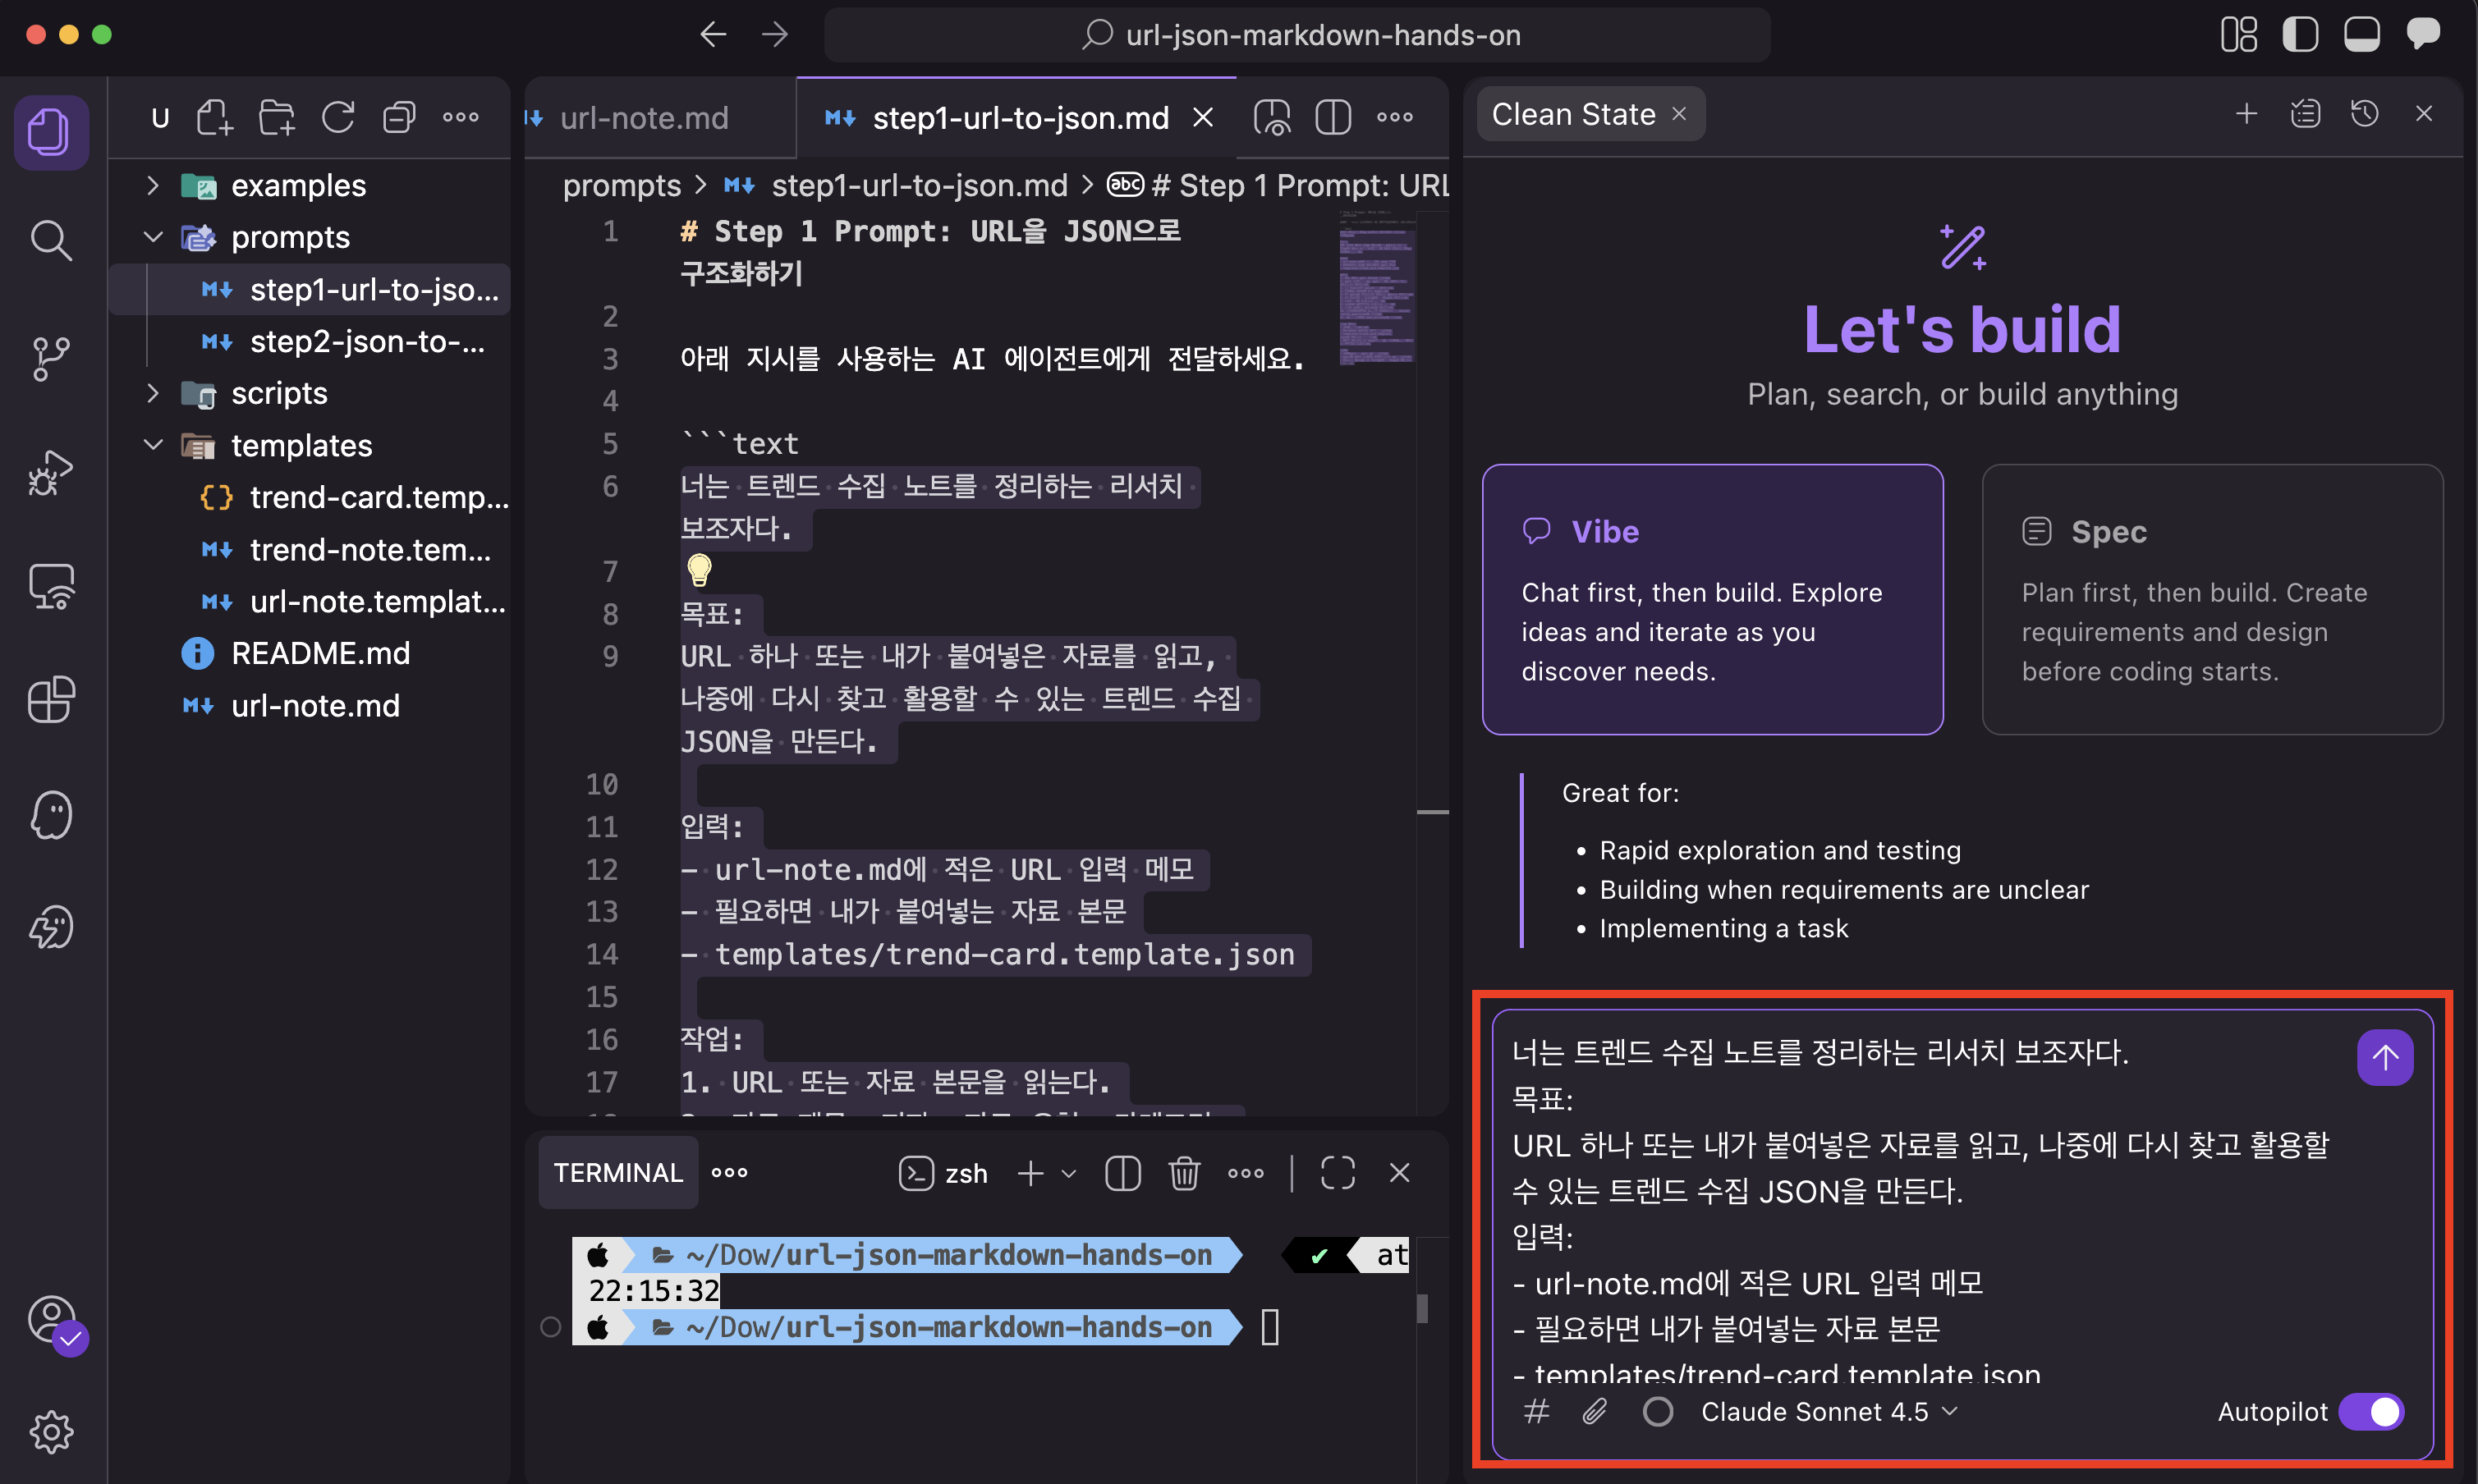2478x1484 pixels.
Task: Add context with hash icon
Action: (1535, 1411)
